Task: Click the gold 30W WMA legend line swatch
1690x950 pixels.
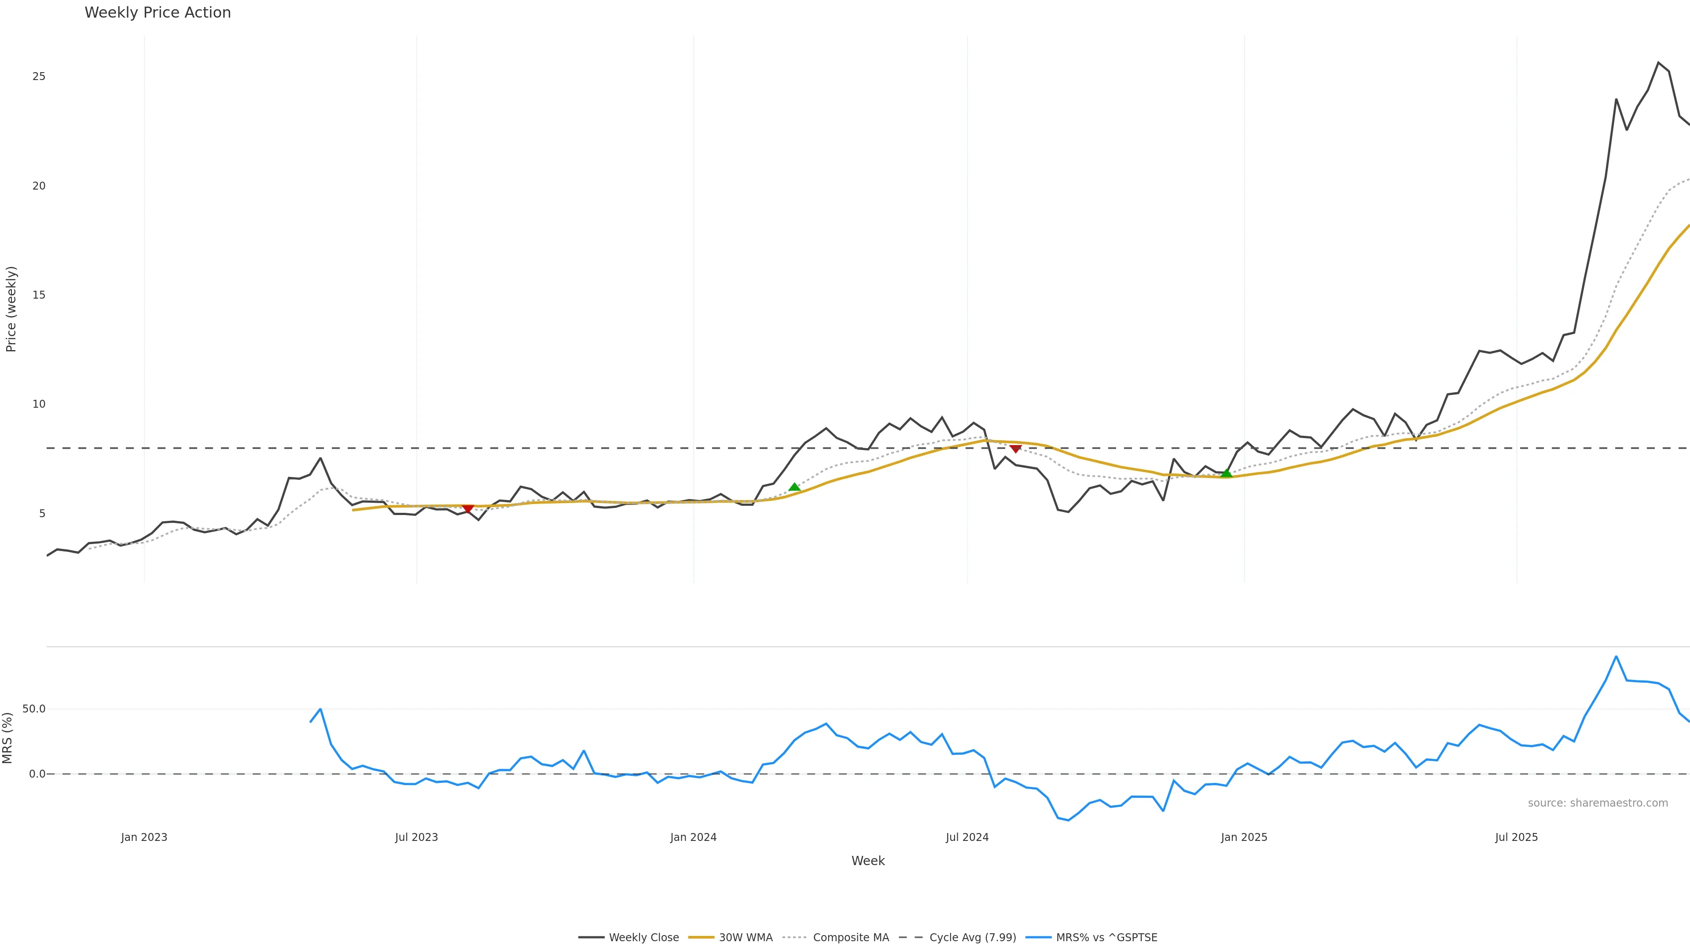Action: [702, 938]
